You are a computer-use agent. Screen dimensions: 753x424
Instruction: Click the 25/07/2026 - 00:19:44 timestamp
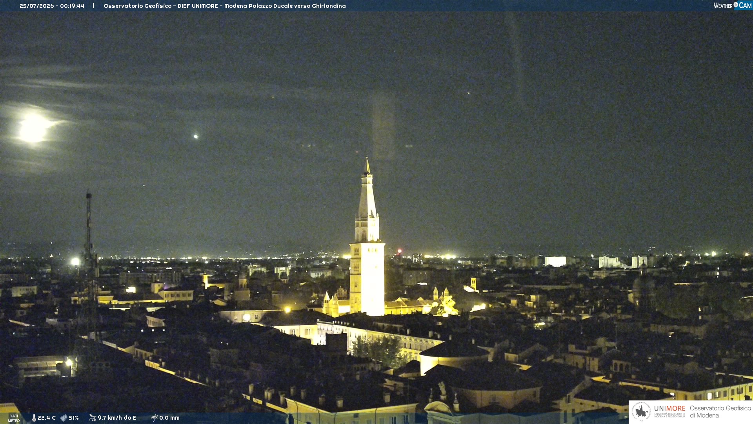click(52, 6)
